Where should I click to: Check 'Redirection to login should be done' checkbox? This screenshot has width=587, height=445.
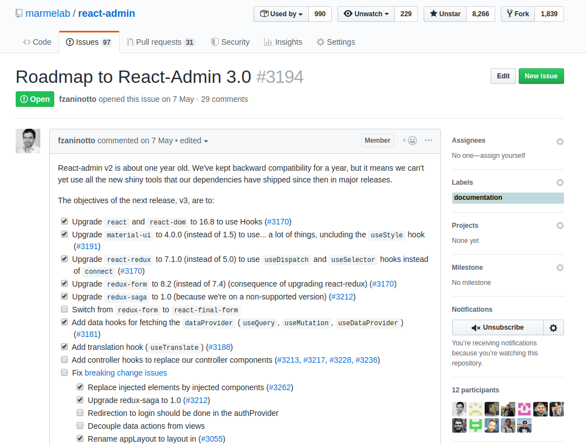[x=80, y=413]
